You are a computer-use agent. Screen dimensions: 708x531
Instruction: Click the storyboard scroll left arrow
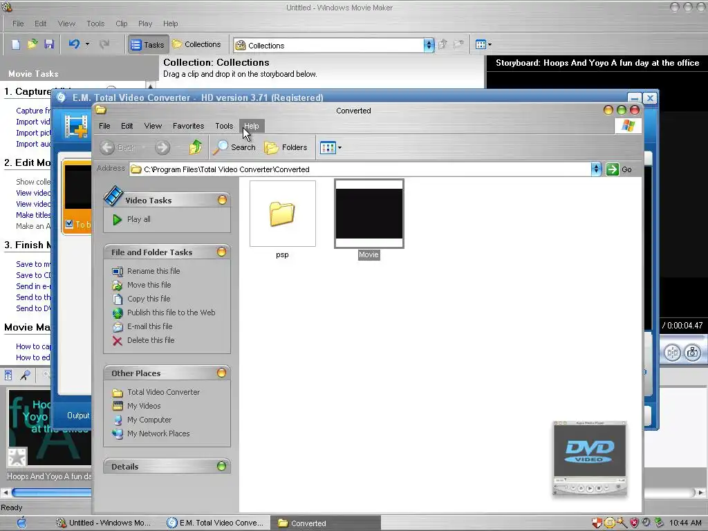coord(5,492)
